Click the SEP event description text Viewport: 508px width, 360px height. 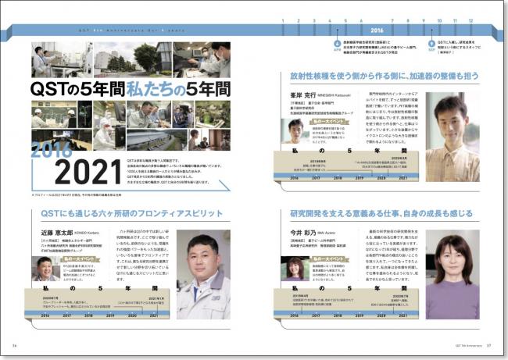[x=459, y=47]
